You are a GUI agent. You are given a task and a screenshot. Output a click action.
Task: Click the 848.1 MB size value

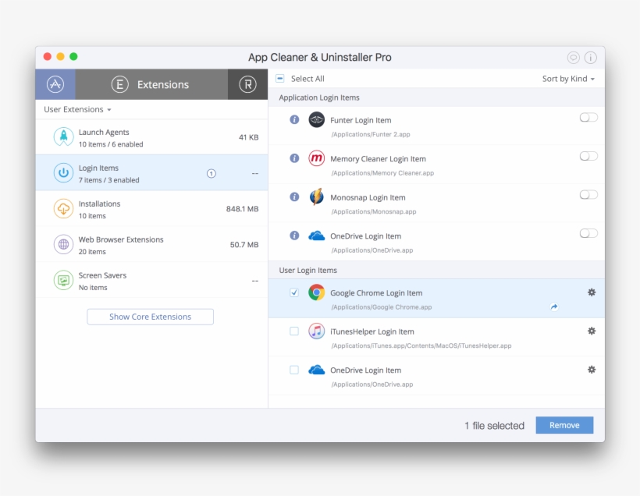coord(243,209)
